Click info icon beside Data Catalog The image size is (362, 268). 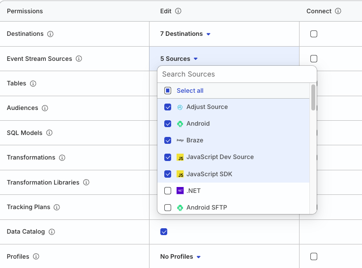pos(52,232)
